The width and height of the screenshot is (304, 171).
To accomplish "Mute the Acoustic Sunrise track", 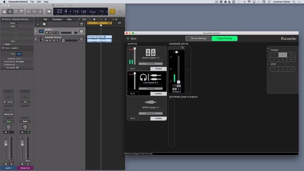I will (47, 40).
